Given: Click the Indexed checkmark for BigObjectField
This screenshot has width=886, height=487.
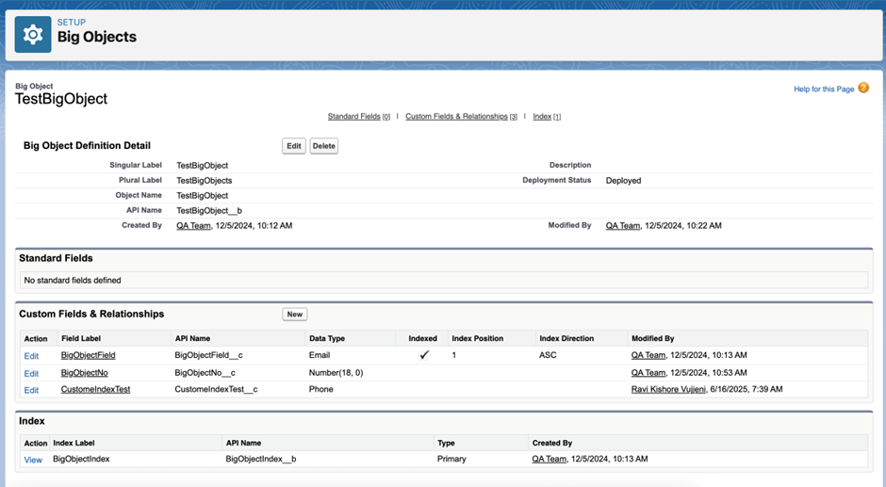Looking at the screenshot, I should pos(424,355).
